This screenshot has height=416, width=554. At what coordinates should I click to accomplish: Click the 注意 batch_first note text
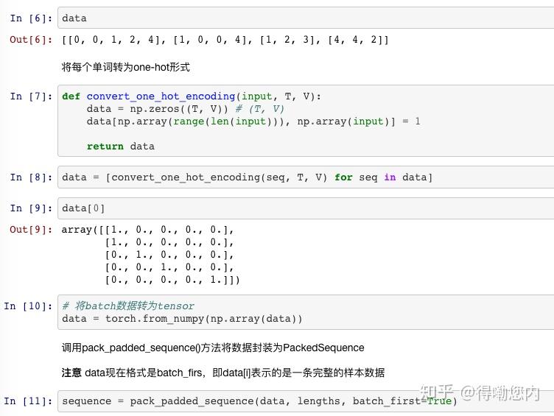point(222,373)
